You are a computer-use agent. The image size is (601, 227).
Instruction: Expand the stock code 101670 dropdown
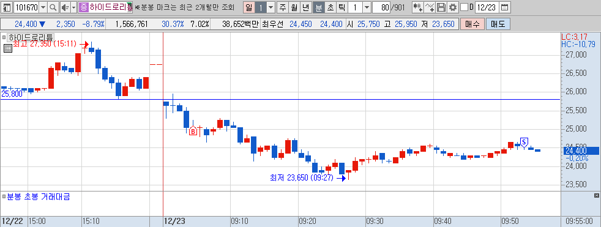click(x=43, y=7)
